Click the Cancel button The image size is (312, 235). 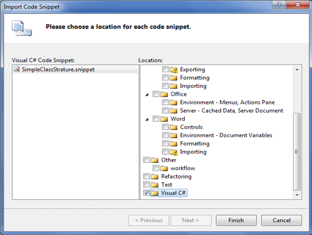pos(282,220)
